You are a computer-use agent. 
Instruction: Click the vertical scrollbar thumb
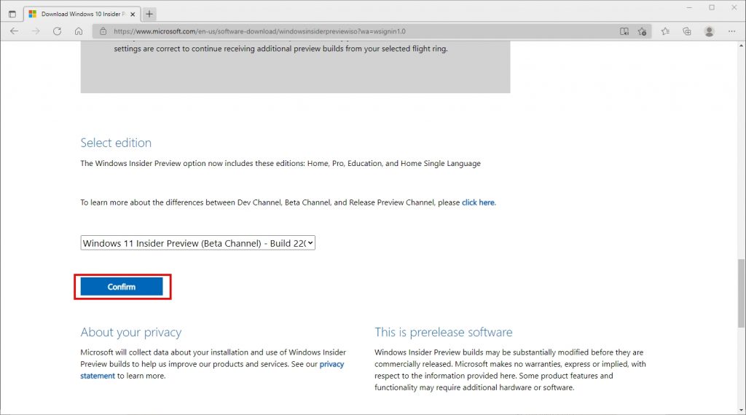[741, 293]
